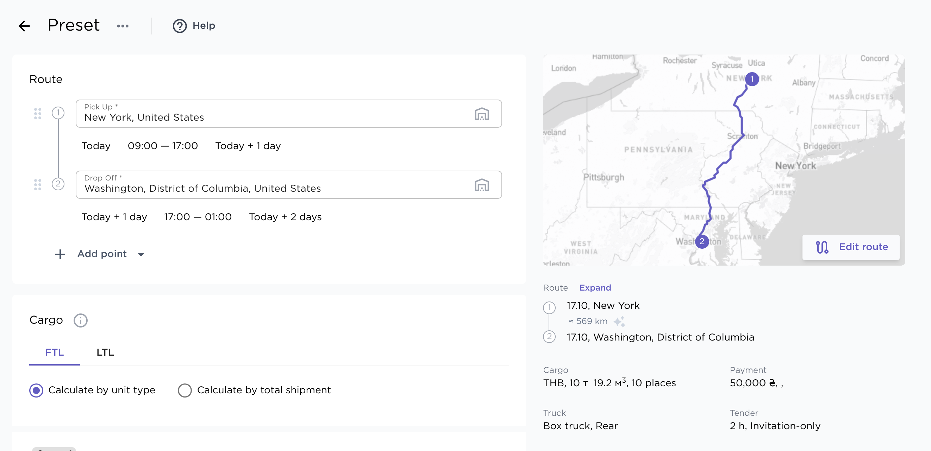Open the Preset more options menu
Screen dimensions: 931x451
click(123, 26)
